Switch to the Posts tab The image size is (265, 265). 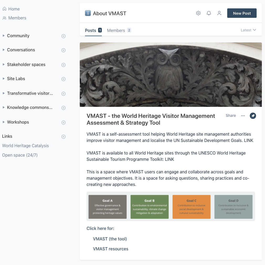[x=93, y=30]
